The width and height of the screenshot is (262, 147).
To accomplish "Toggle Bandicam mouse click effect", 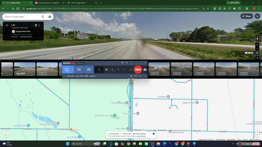I will coord(118,70).
